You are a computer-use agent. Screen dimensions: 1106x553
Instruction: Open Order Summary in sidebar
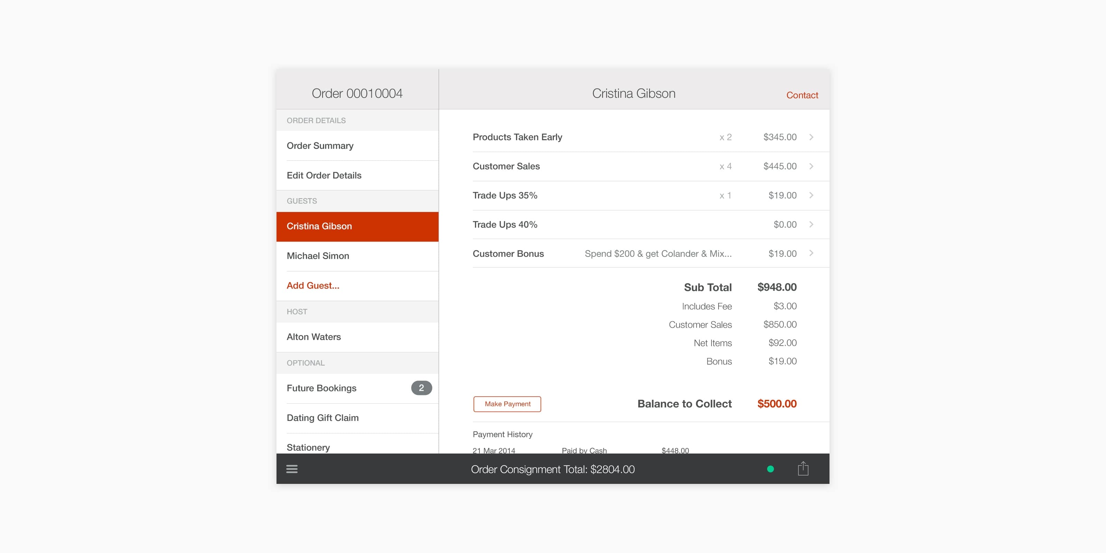pyautogui.click(x=320, y=146)
